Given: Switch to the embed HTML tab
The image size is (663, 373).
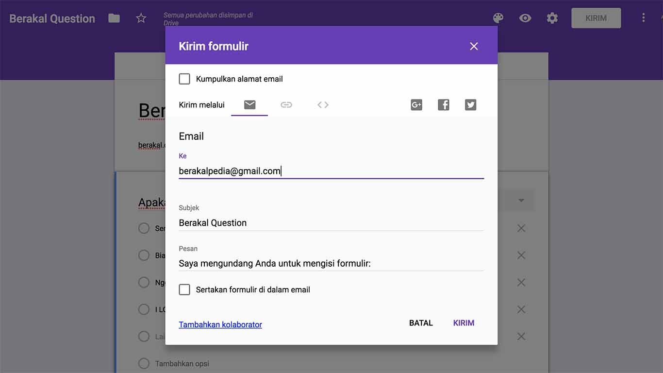Looking at the screenshot, I should 323,105.
